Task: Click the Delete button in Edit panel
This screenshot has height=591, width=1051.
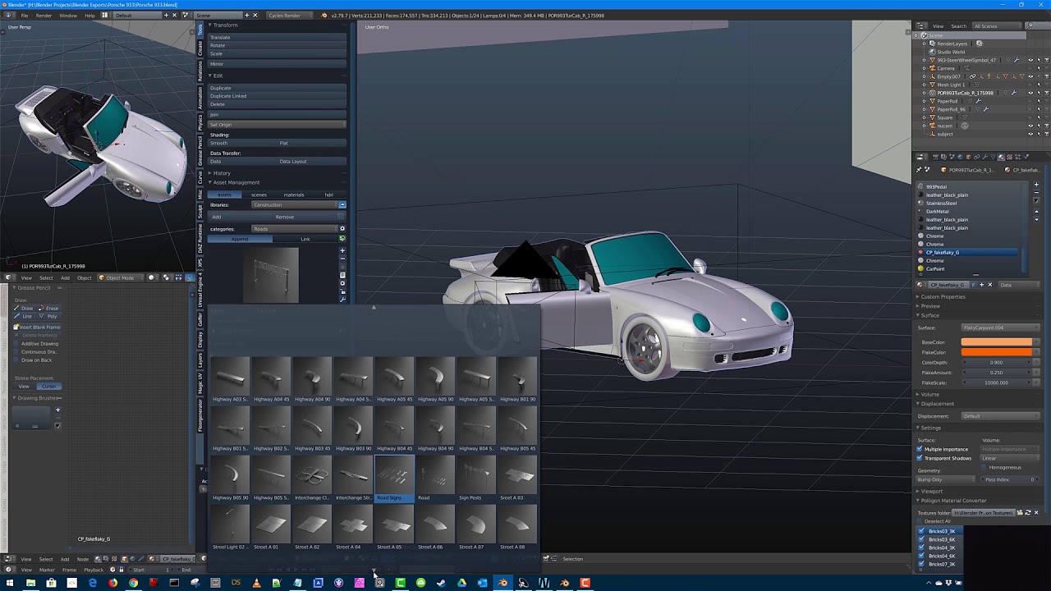Action: tap(277, 104)
